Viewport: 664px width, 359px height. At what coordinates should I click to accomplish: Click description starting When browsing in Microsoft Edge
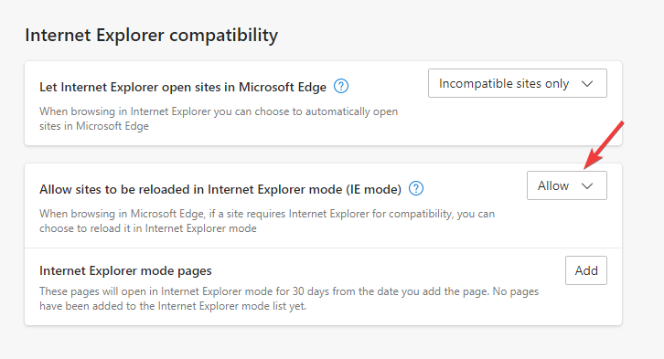pos(267,221)
